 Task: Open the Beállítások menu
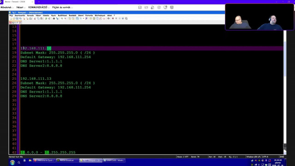[x=63, y=15]
